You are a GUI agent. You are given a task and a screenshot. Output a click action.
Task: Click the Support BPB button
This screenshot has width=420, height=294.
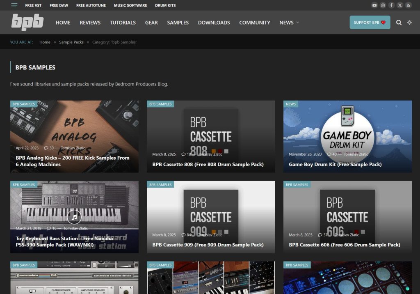pyautogui.click(x=370, y=23)
